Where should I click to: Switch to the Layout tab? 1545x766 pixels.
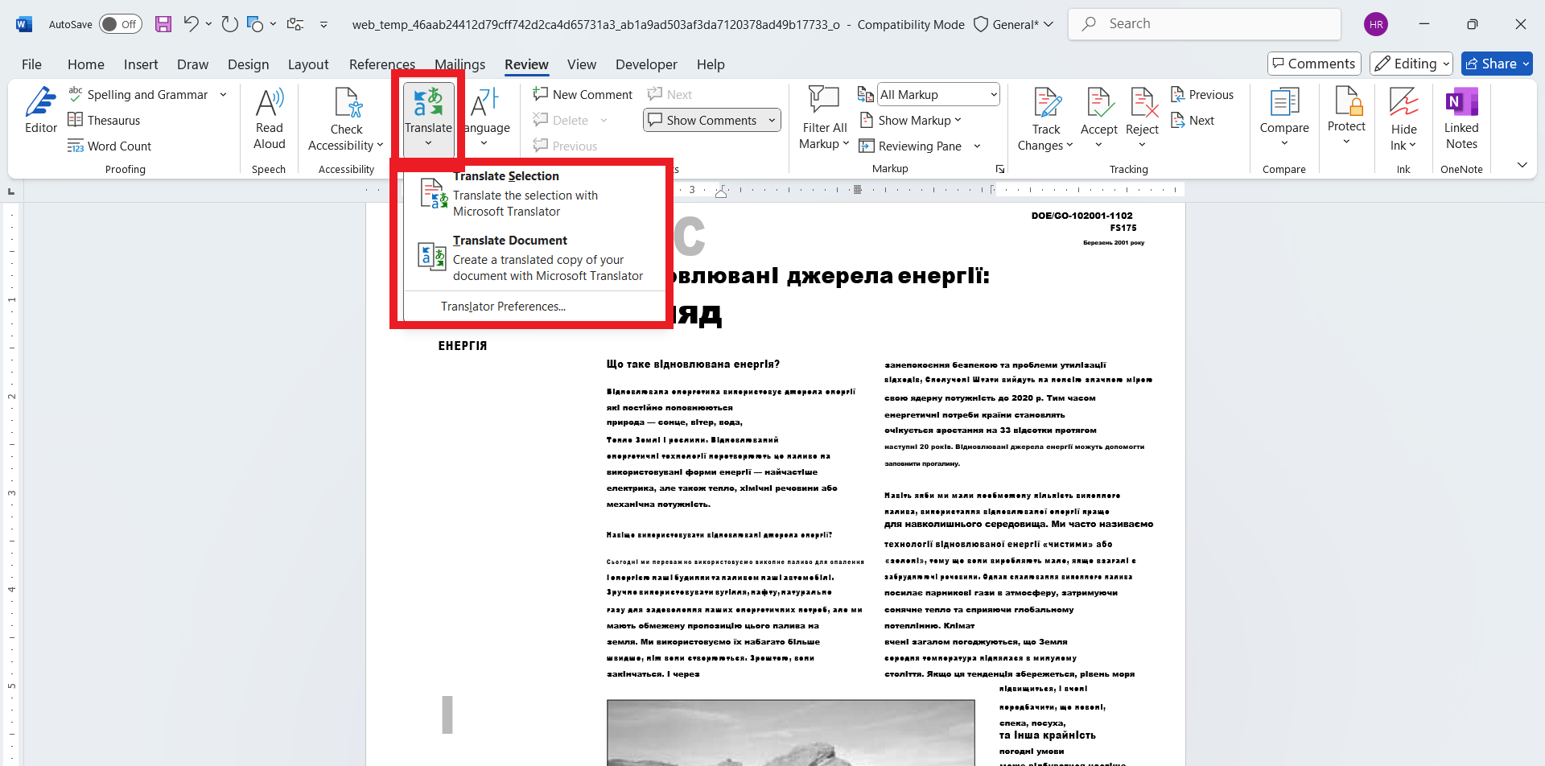tap(308, 64)
